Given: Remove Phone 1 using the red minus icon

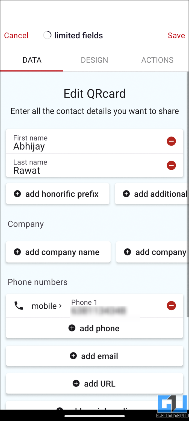Looking at the screenshot, I should click(171, 306).
